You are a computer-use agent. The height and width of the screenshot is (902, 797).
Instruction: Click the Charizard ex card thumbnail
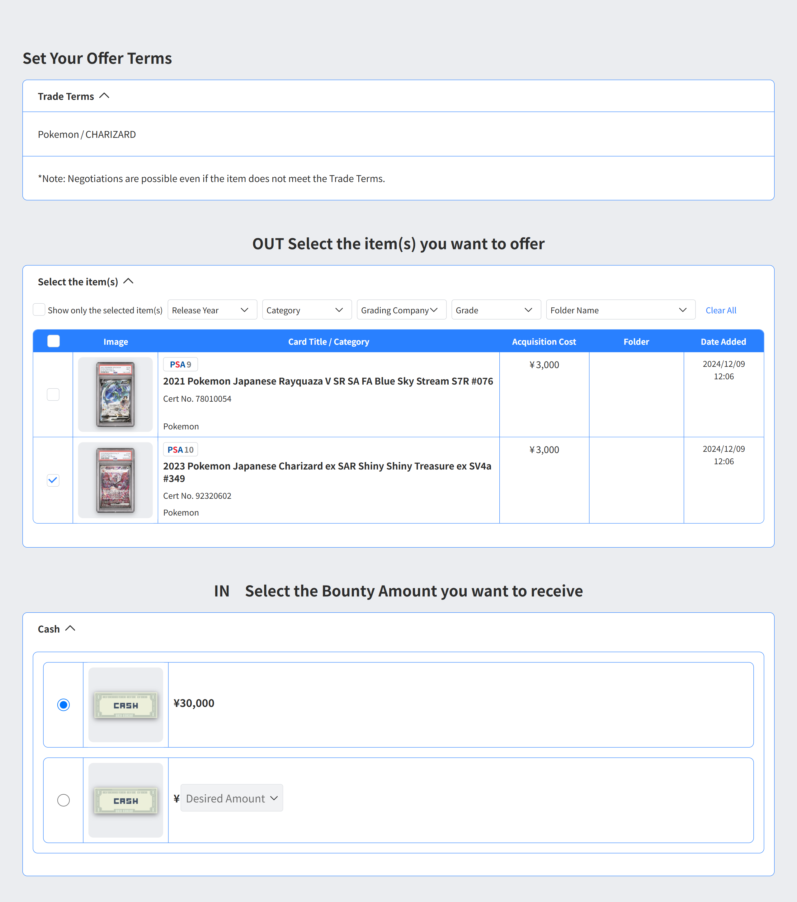[x=115, y=480]
